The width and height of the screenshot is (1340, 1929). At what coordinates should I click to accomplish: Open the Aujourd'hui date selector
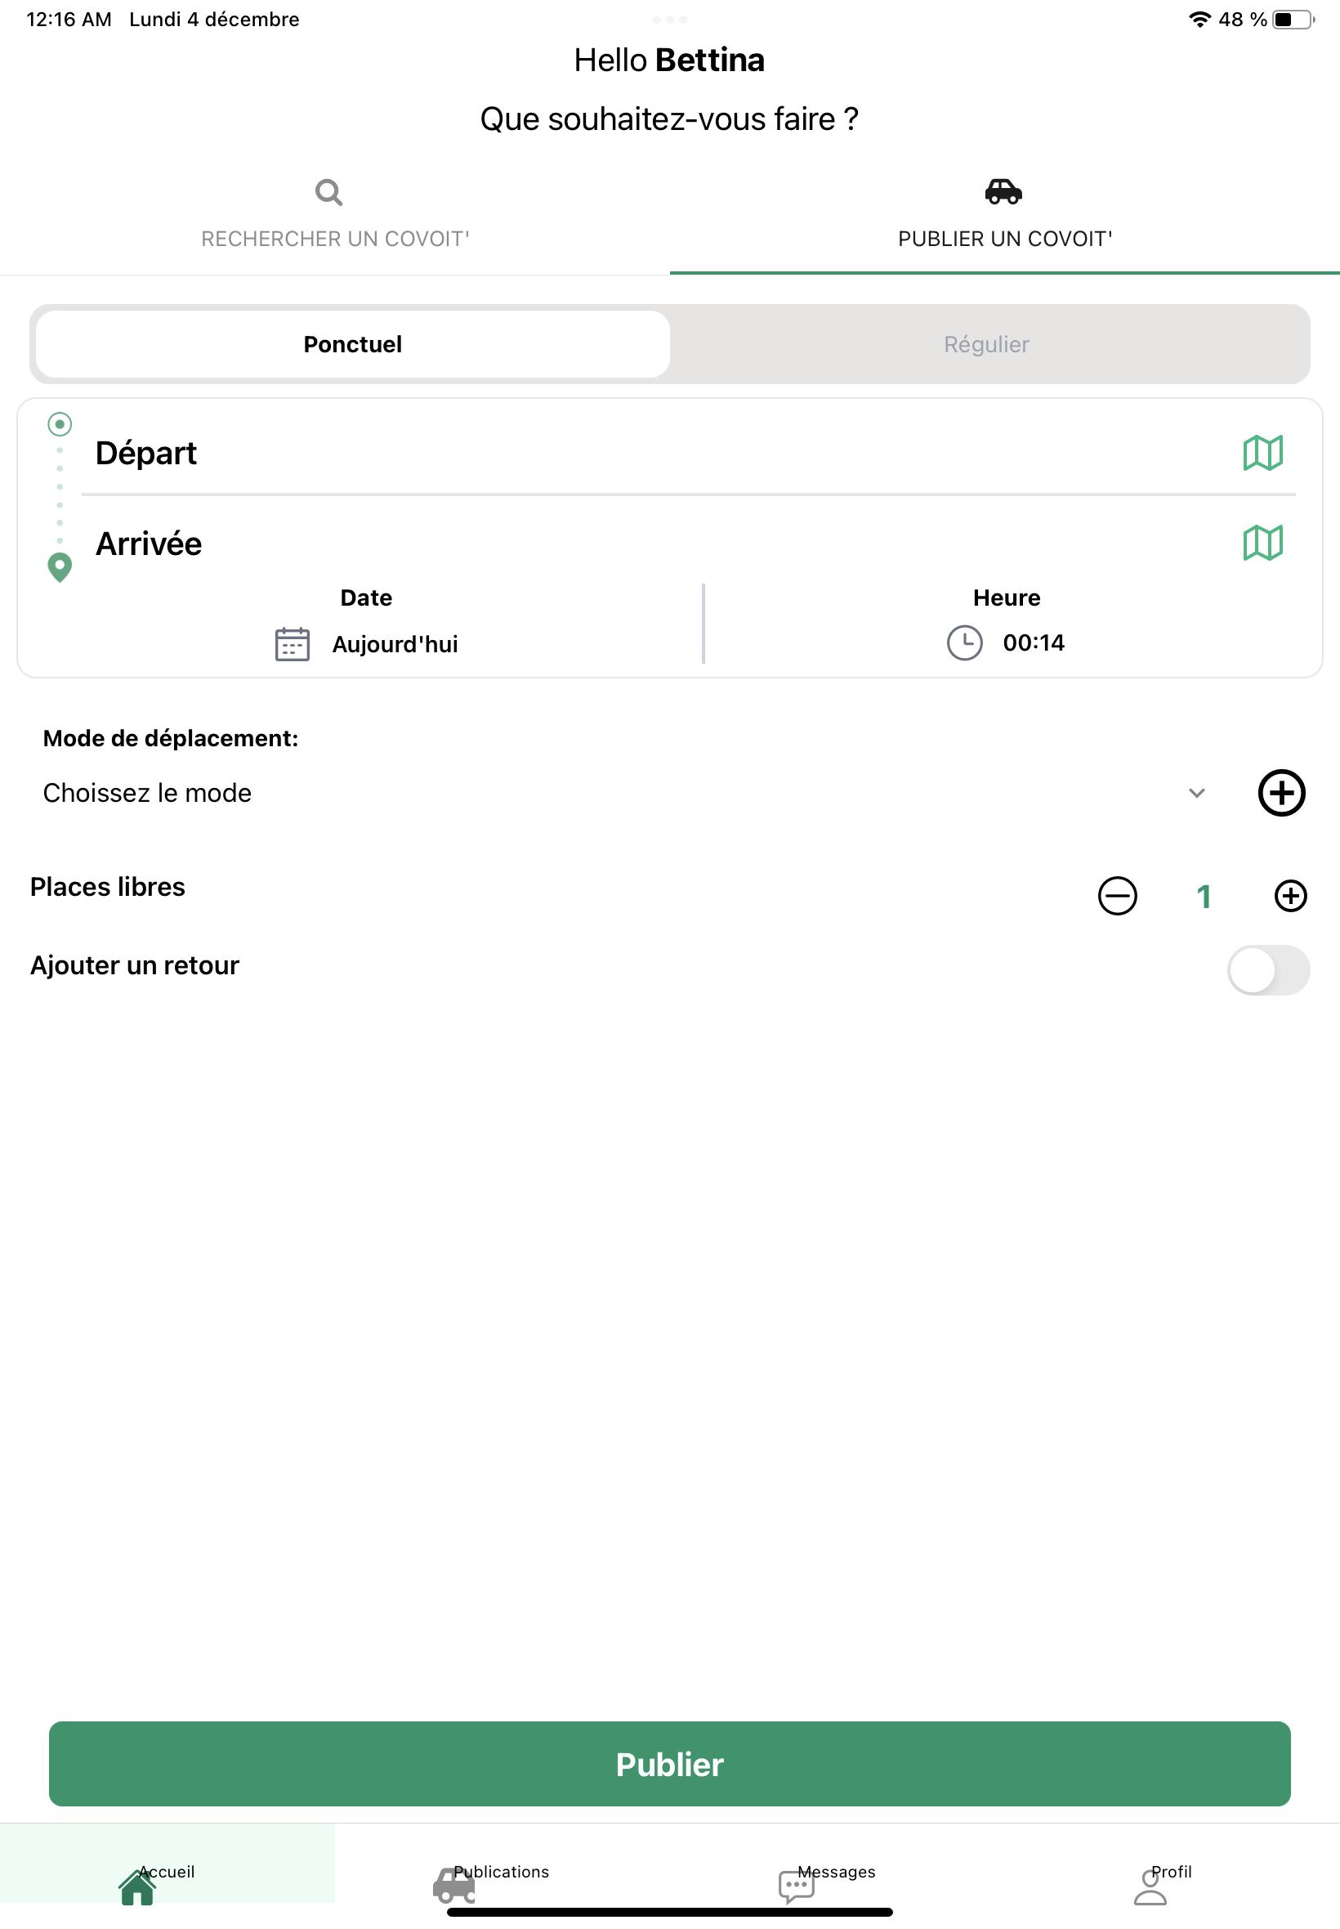point(366,644)
